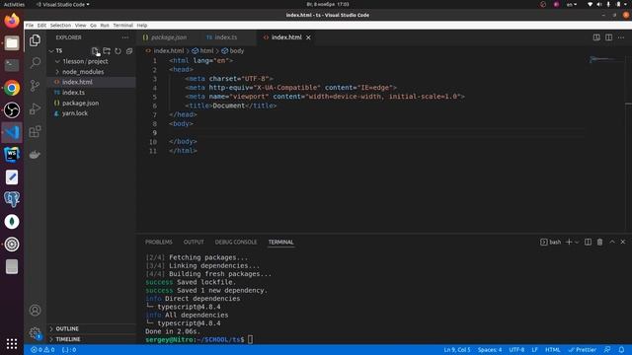Open the Search view in activity bar
Viewport: 632px width, 355px height.
(36, 62)
